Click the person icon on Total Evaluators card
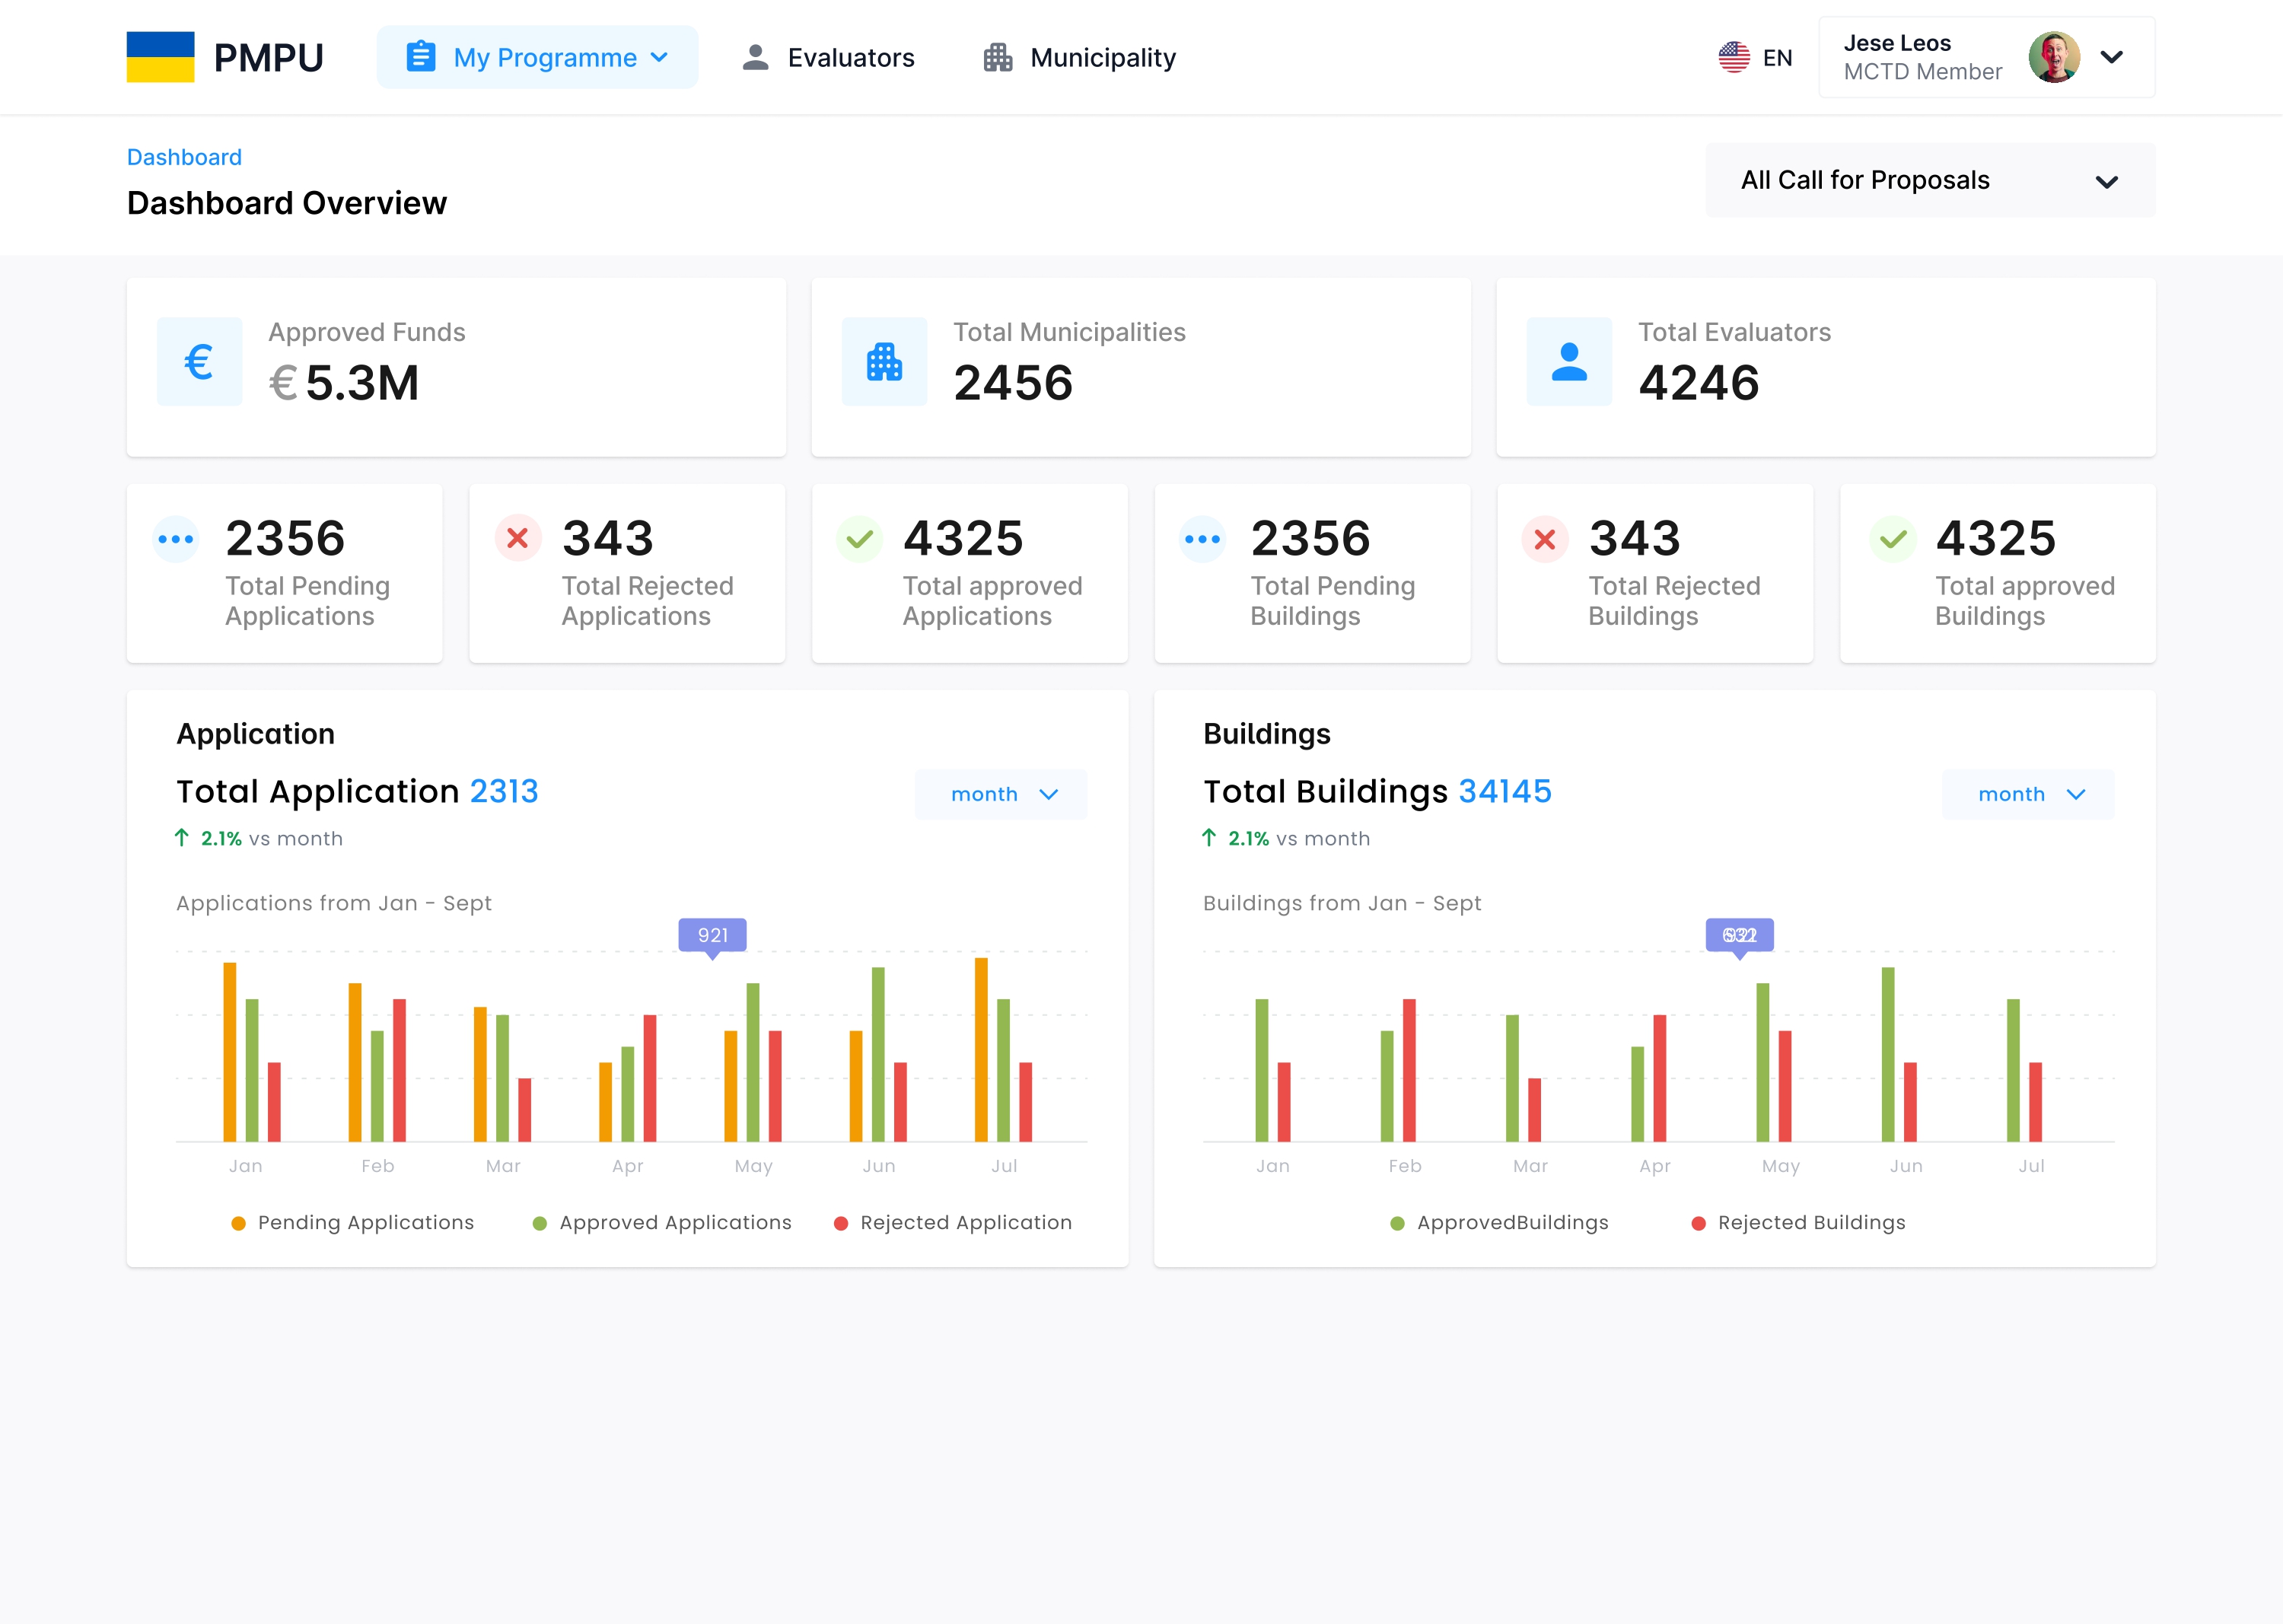2283x1624 pixels. tap(1569, 362)
